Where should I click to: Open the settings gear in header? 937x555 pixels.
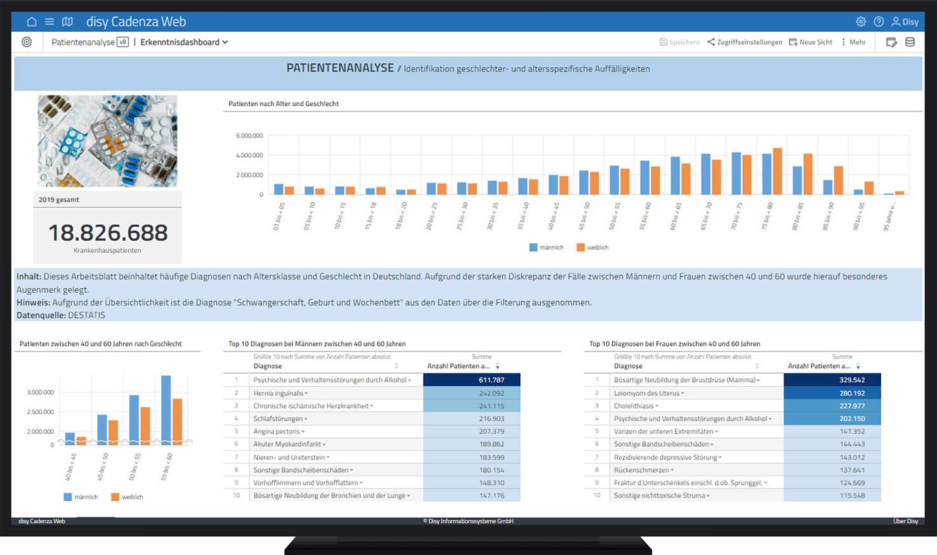[x=861, y=22]
